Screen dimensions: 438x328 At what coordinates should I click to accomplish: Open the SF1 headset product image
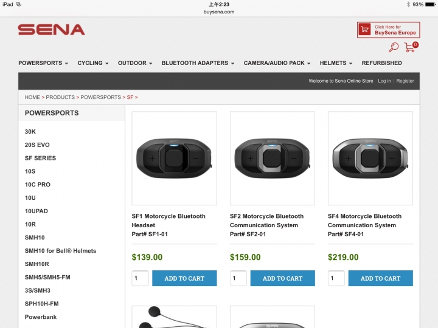tap(175, 158)
